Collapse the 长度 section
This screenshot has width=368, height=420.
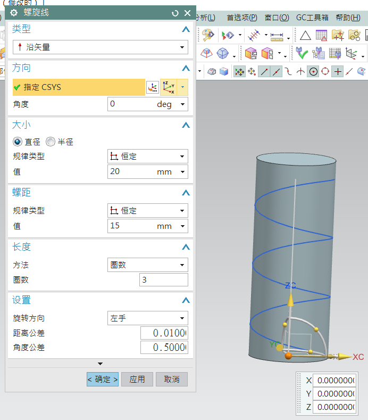click(186, 247)
